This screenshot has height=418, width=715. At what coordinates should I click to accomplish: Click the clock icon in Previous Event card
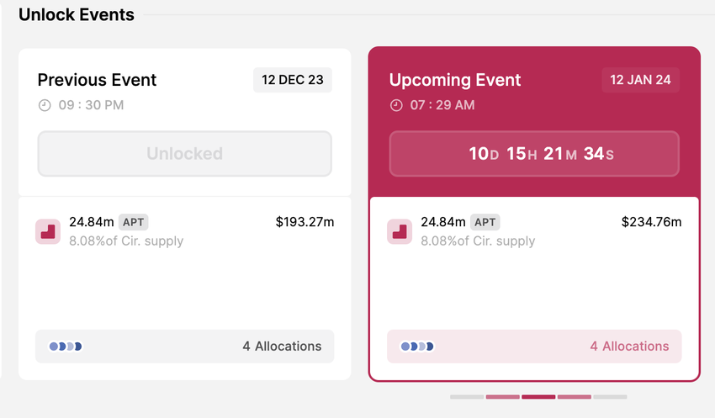45,105
